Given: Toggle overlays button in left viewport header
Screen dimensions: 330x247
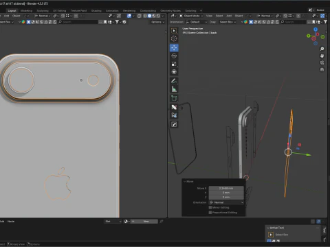Looking at the screenshot, I should click(129, 16).
